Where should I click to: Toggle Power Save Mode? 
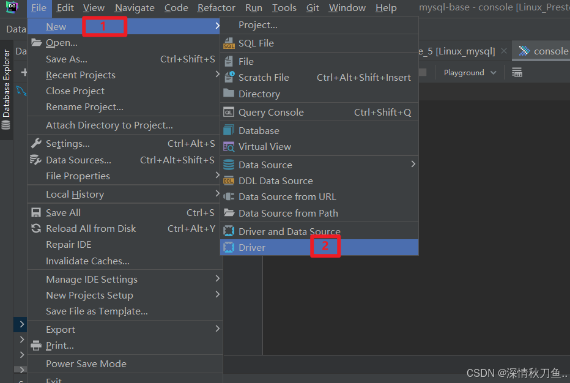(x=124, y=363)
